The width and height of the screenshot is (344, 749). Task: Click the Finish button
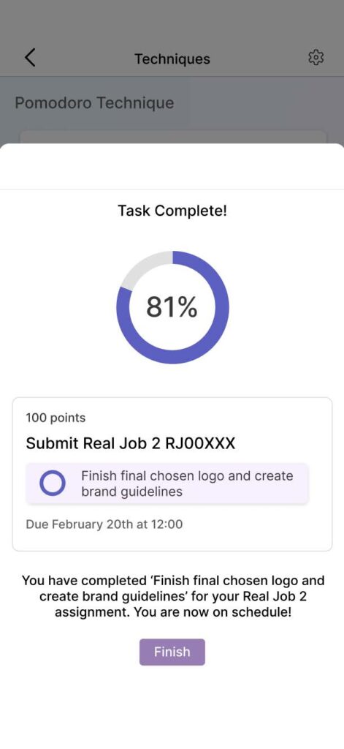[x=172, y=652]
